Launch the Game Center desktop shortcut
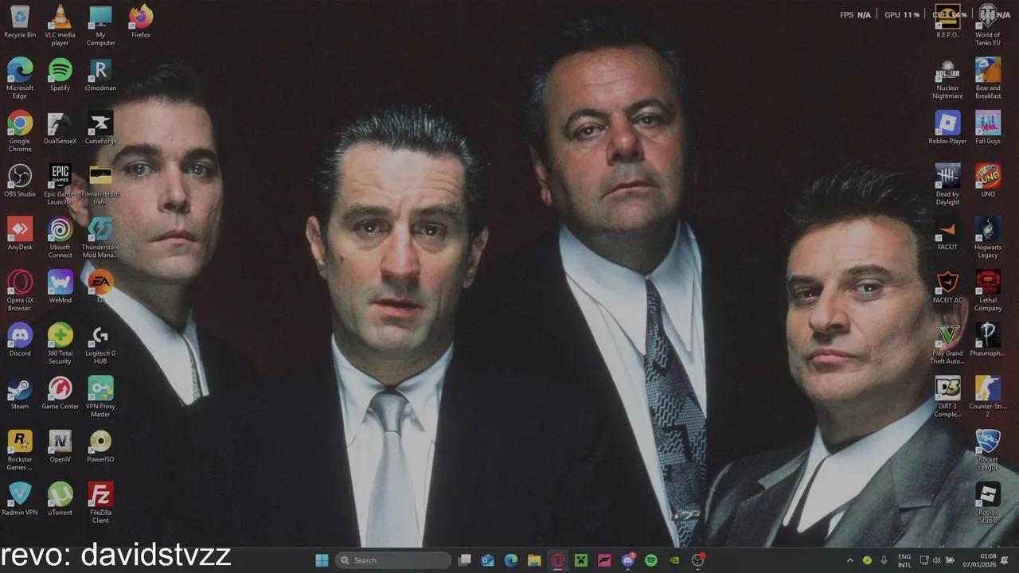This screenshot has height=573, width=1019. [60, 393]
